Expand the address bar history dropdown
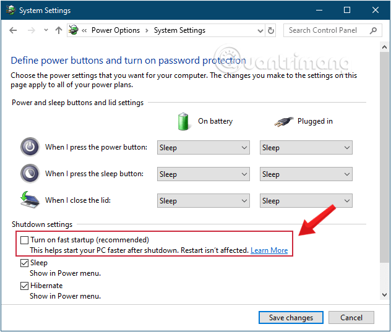The width and height of the screenshot is (391, 332). point(260,31)
